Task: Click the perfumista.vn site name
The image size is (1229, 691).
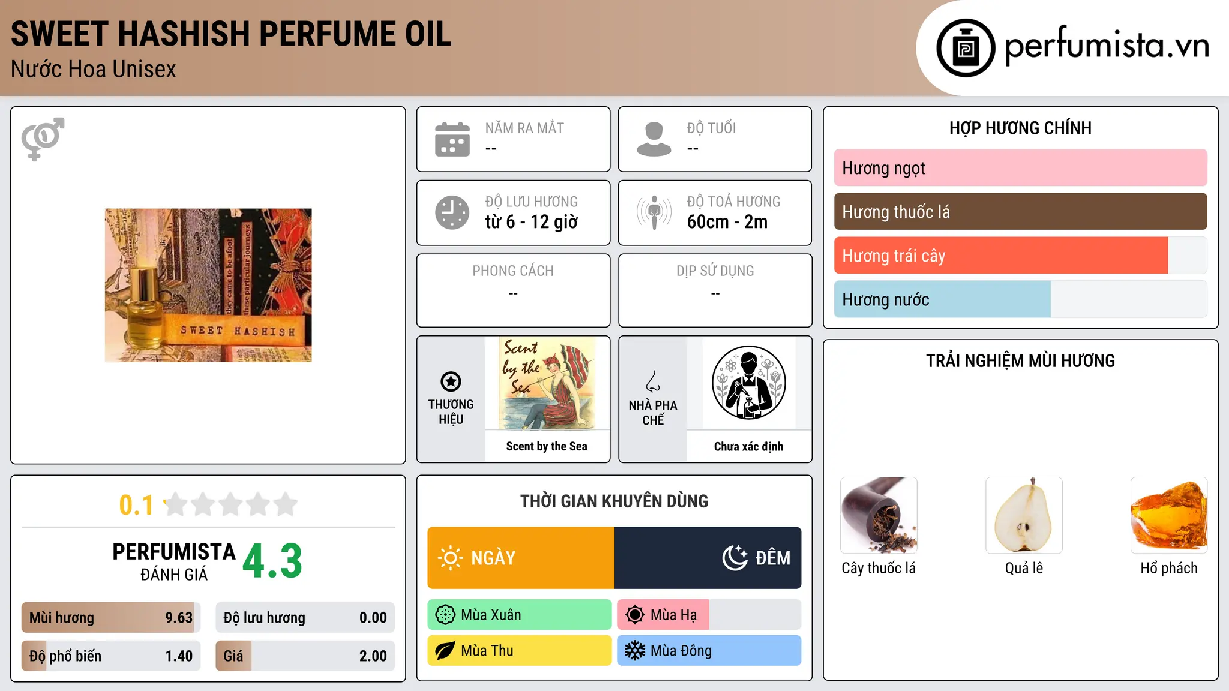Action: [1107, 46]
